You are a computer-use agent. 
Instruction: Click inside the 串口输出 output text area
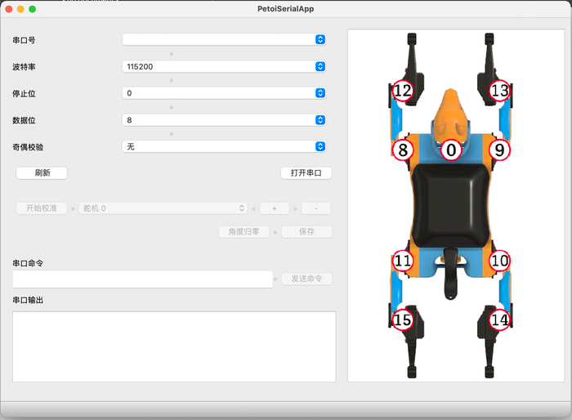click(x=174, y=346)
